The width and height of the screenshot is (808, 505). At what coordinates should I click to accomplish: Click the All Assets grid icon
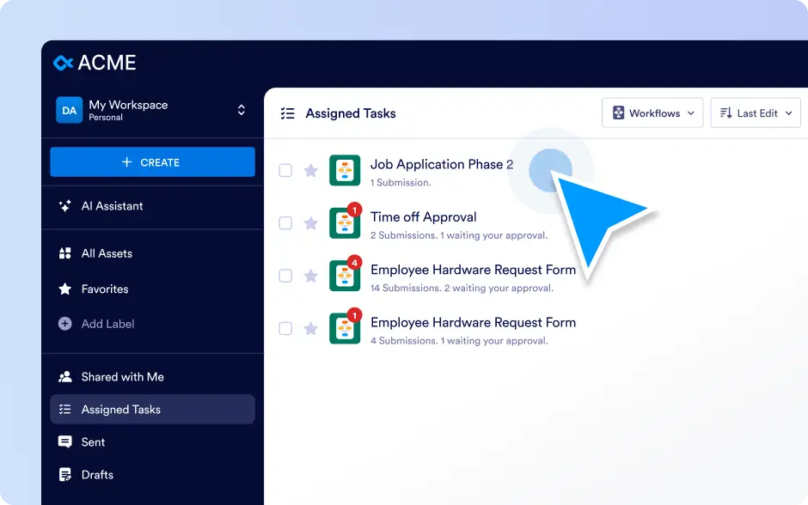65,253
